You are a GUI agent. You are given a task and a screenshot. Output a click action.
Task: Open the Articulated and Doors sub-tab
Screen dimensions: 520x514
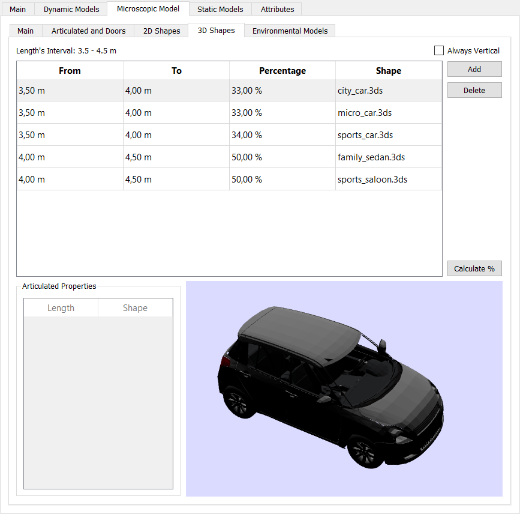(88, 30)
